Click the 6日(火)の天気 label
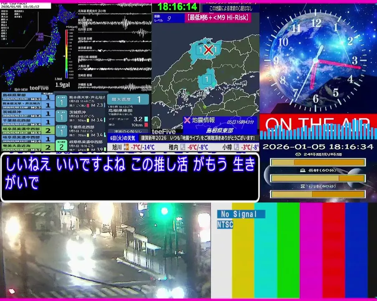Viewport: 377px width, 301px height. [x=123, y=138]
